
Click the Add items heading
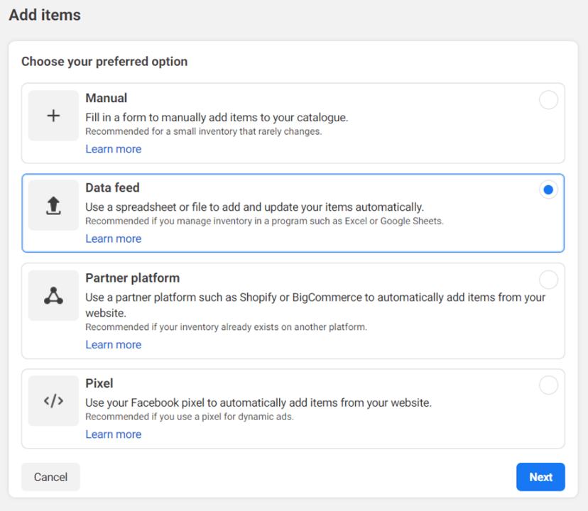click(x=44, y=14)
